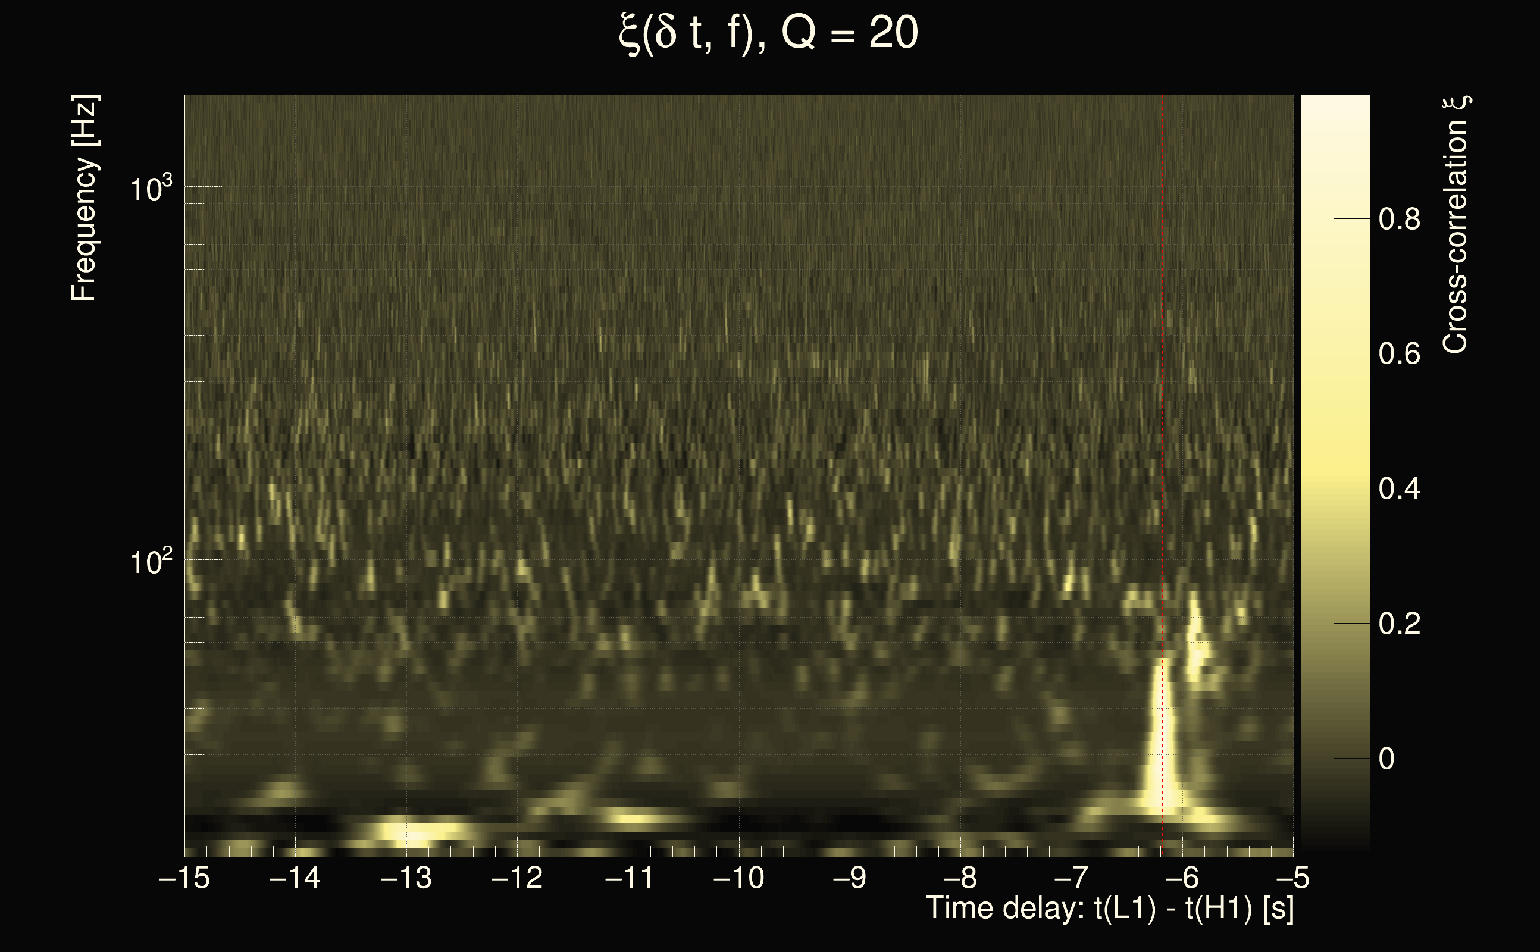Click the -15 x-axis tick label
1540x952 pixels.
tap(184, 878)
